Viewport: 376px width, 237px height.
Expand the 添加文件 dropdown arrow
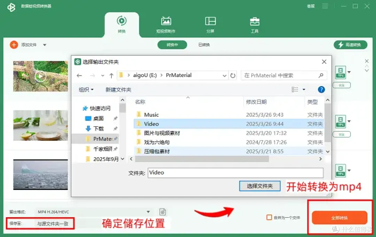[x=45, y=45]
